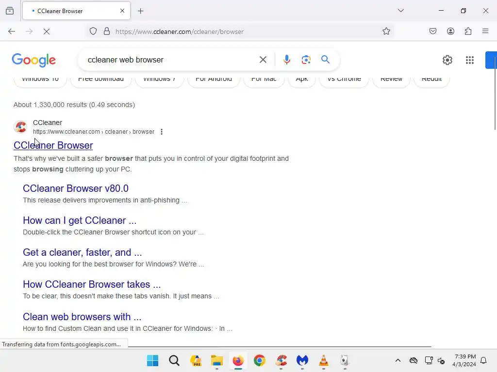View site security padlock info

pos(107,31)
